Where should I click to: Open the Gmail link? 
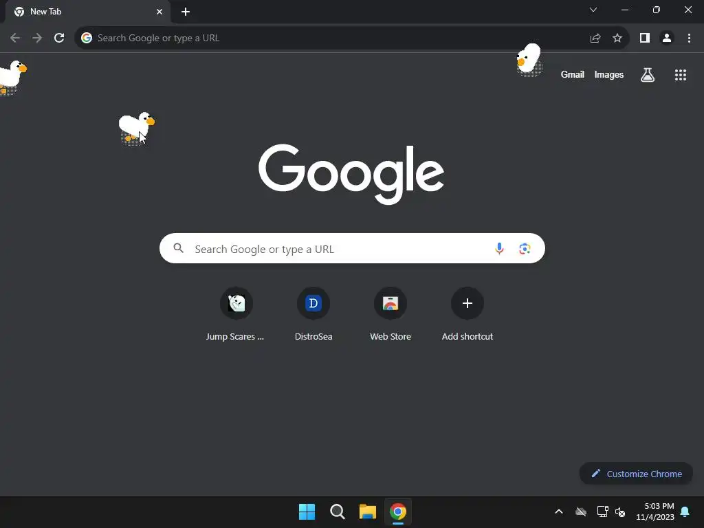(573, 75)
